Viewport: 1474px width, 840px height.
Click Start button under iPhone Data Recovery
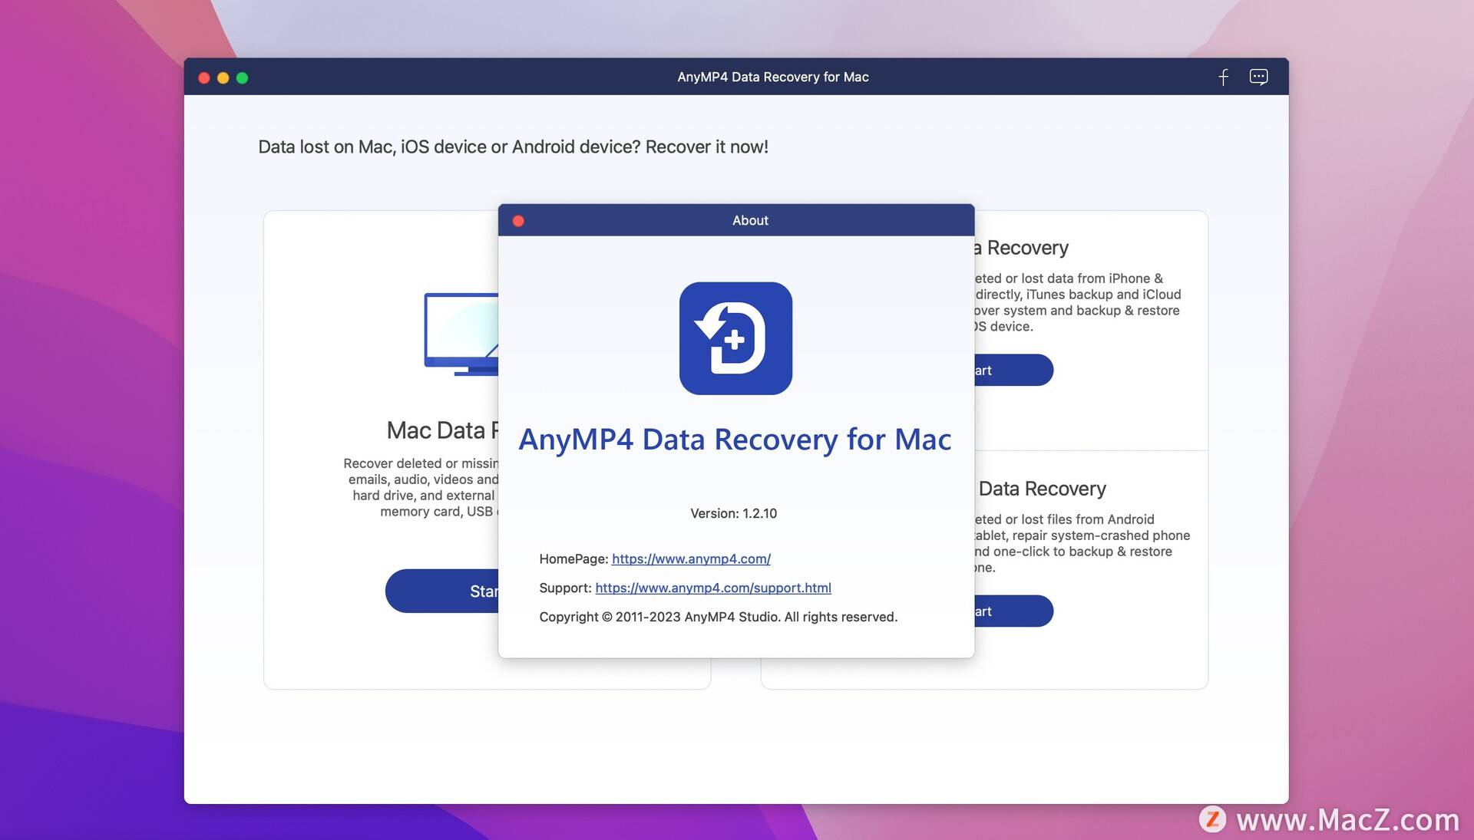(x=1013, y=370)
